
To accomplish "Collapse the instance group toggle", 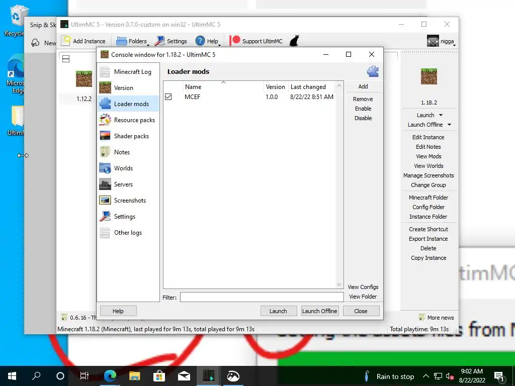I will (66, 59).
